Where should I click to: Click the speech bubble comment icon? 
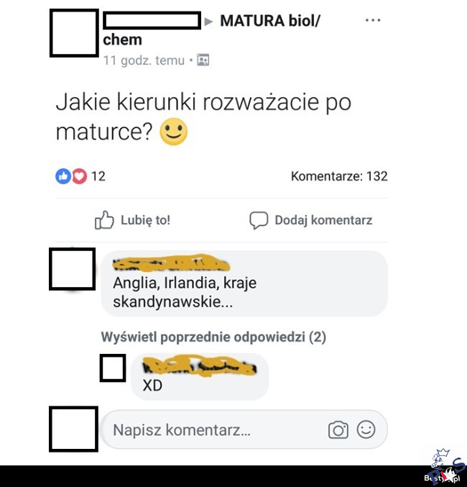(259, 220)
